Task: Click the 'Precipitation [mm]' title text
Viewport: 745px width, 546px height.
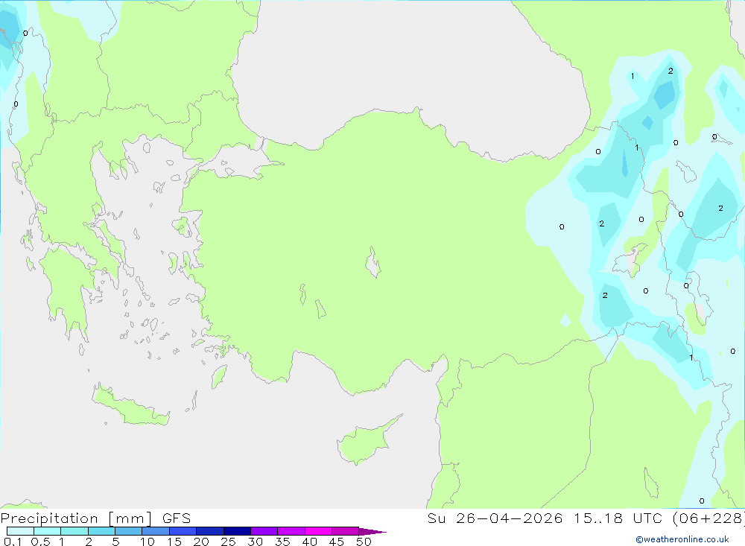Action: point(77,518)
